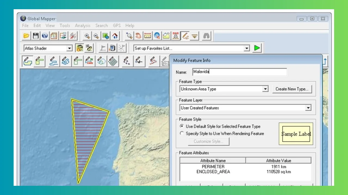Click the Create Line Feature pencil tool
The width and height of the screenshot is (348, 195).
[54, 61]
